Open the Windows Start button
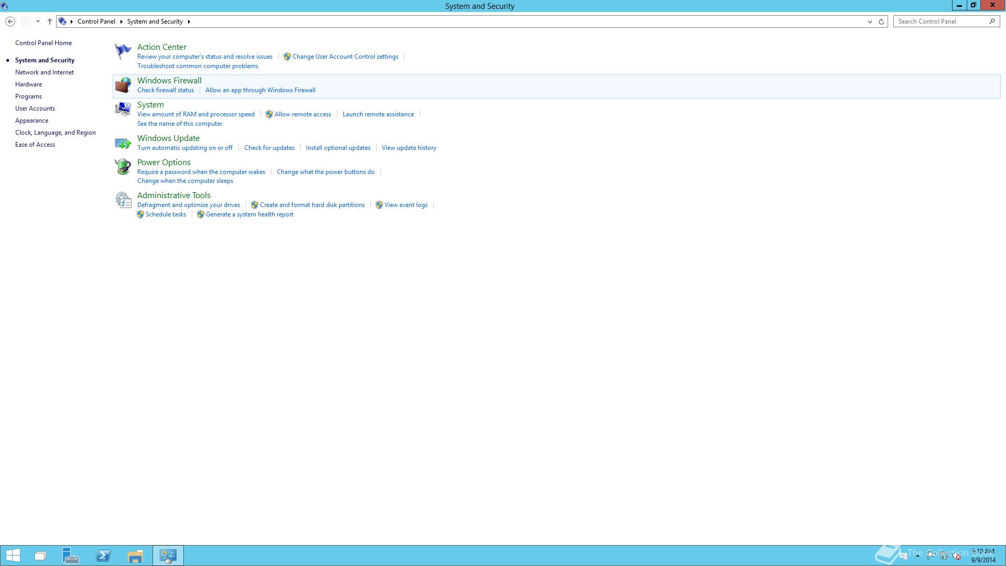Screen dimensions: 1006x566 point(13,556)
